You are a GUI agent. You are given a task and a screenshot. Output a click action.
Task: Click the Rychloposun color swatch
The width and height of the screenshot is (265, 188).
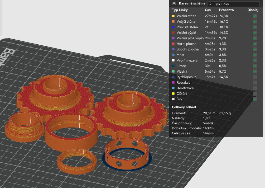tap(173, 77)
